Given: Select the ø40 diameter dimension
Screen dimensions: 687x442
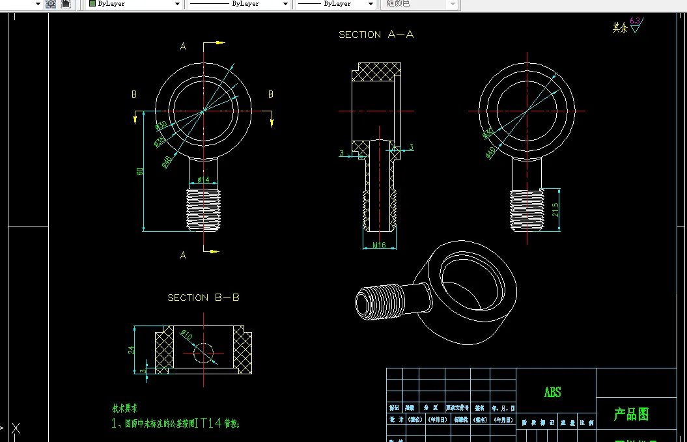Looking at the screenshot, I should coord(490,152).
